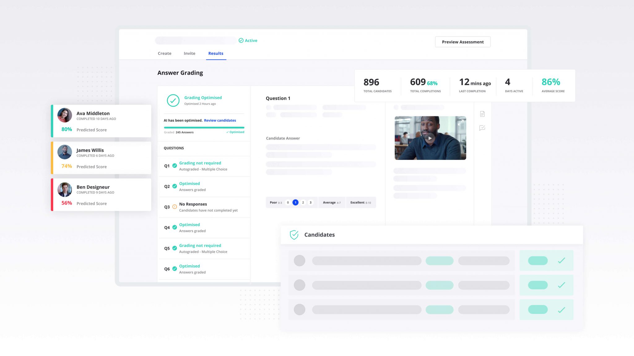
Task: Click the 4 Days Active stat
Action: click(514, 85)
